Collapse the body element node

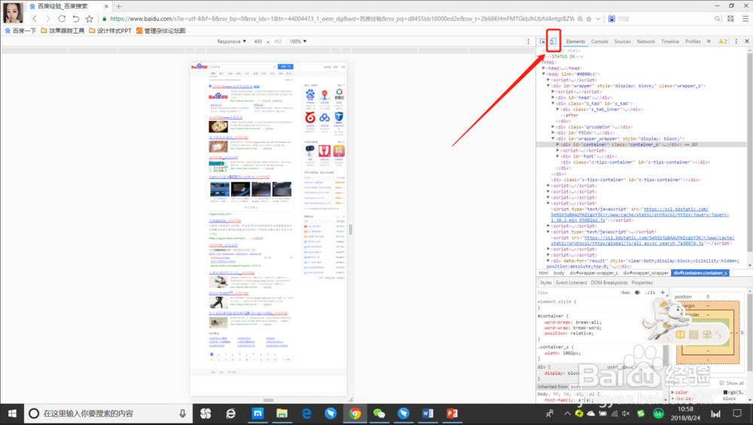544,74
